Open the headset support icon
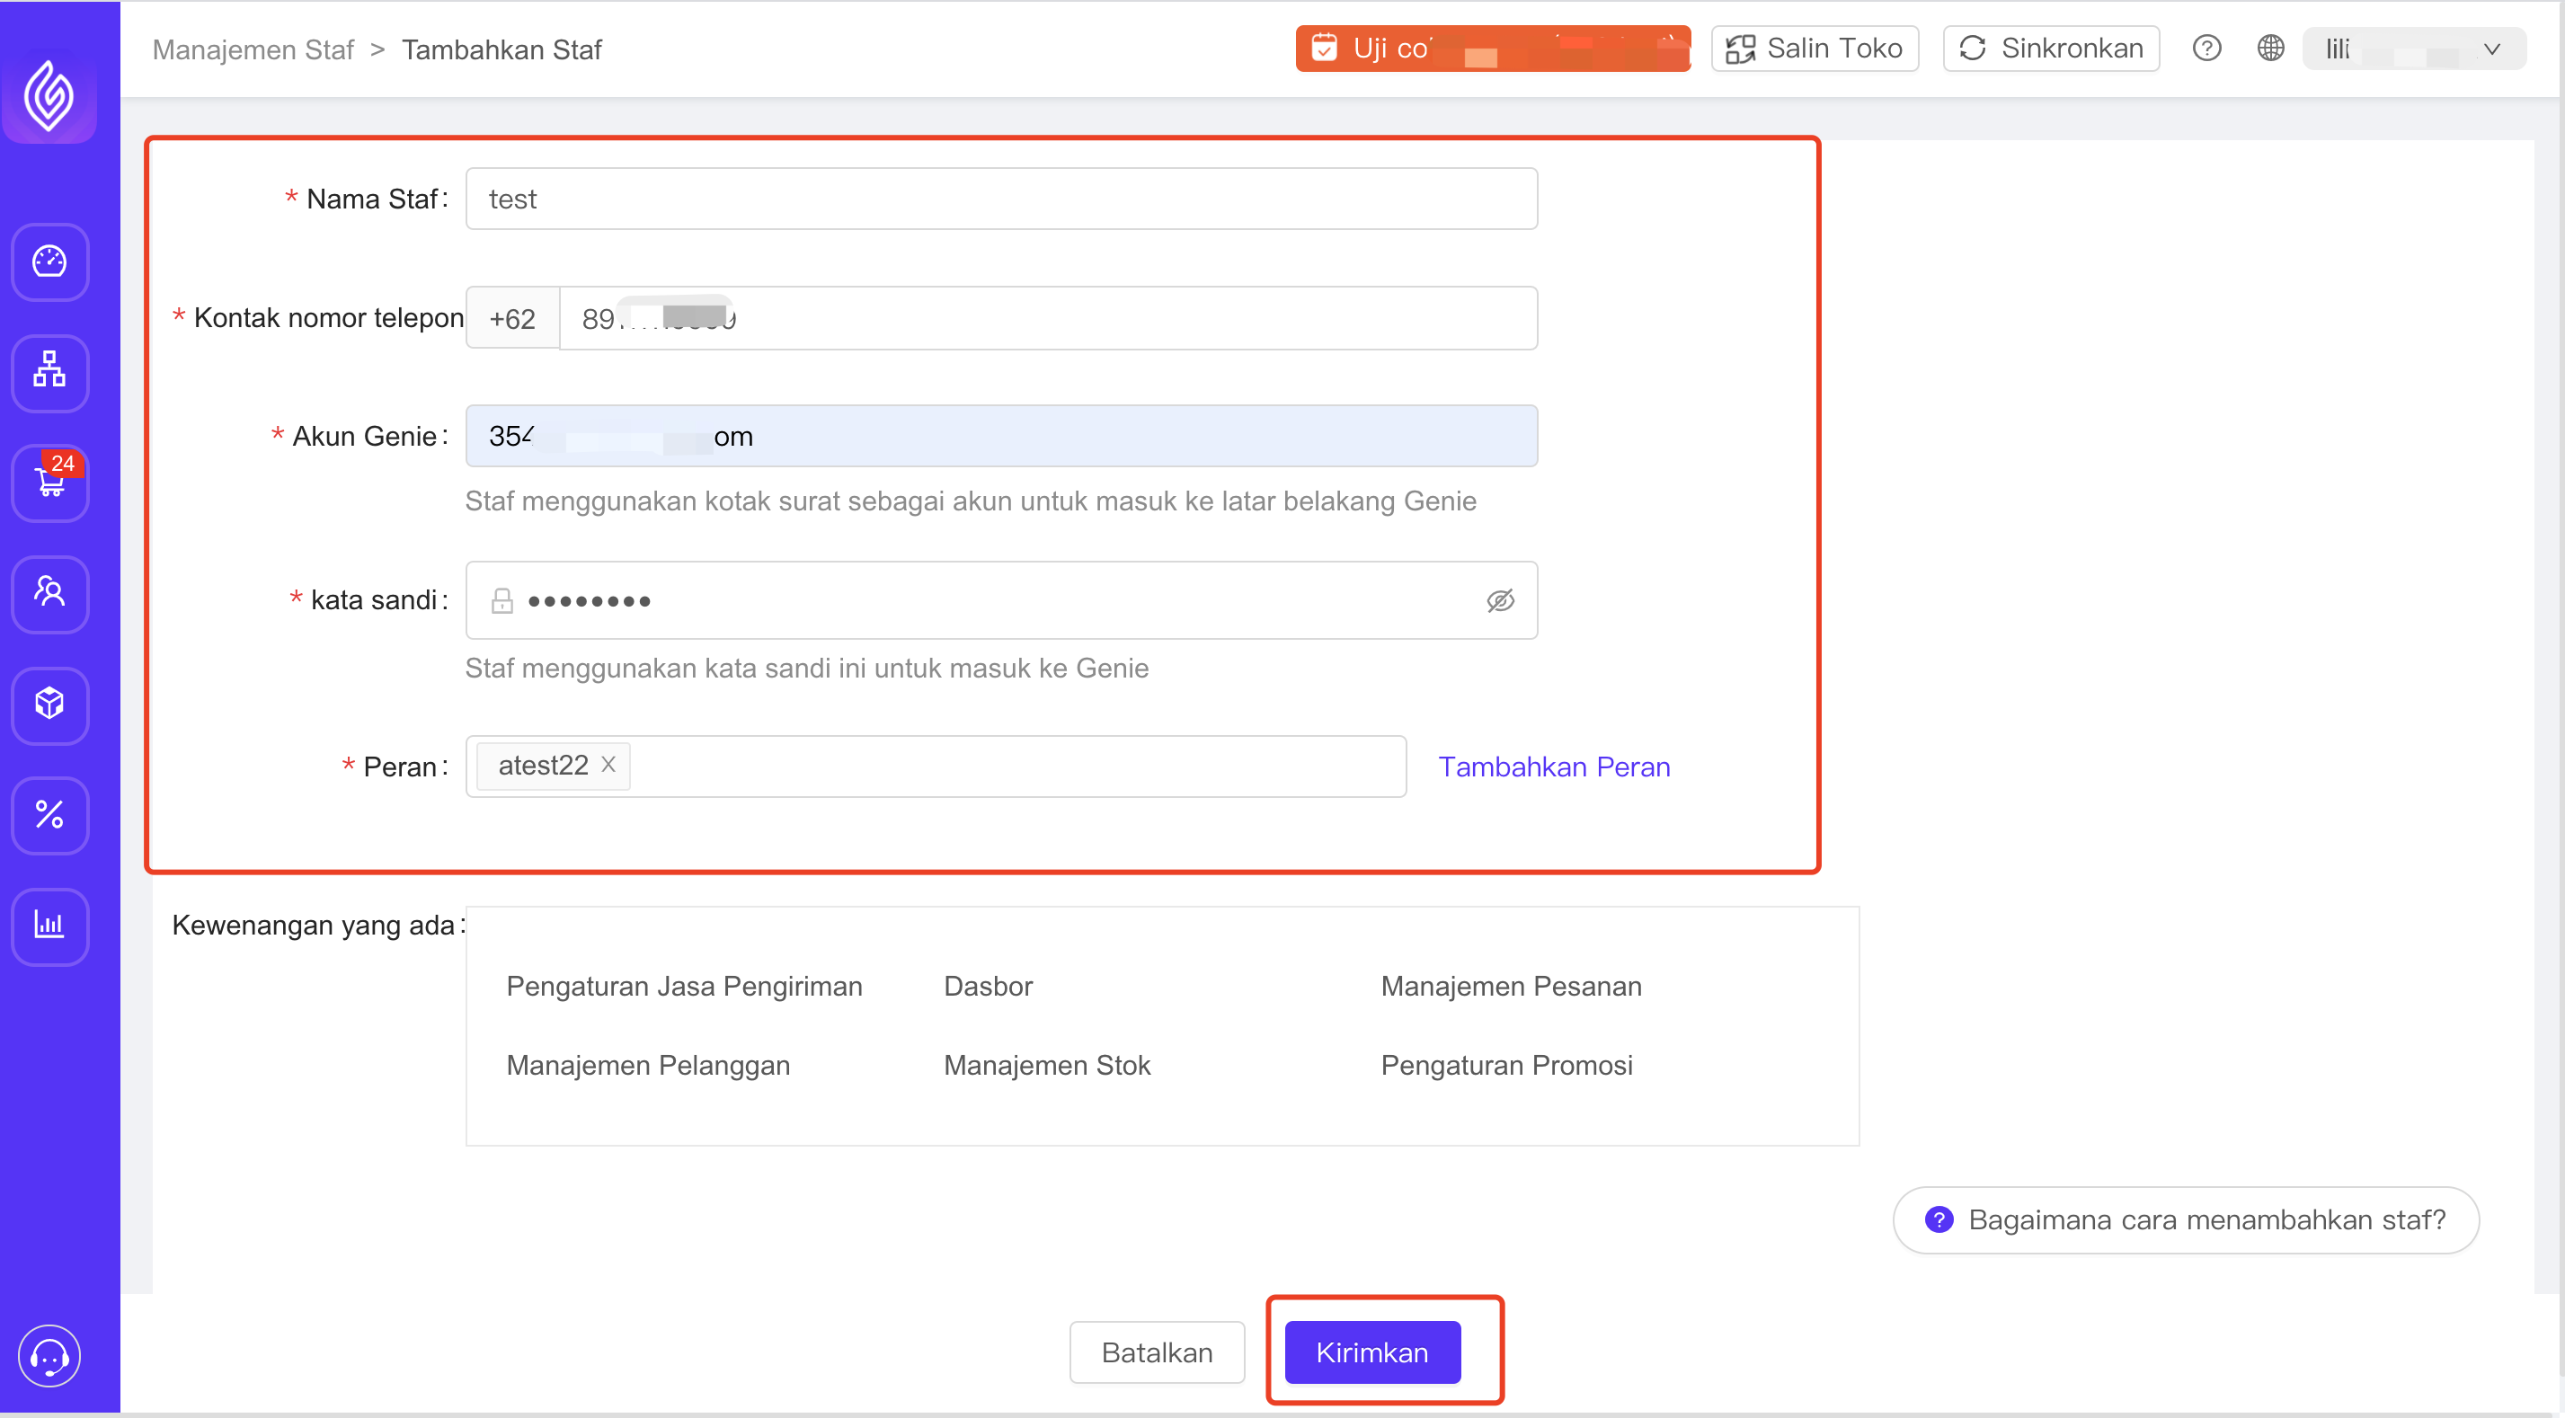 (49, 1354)
